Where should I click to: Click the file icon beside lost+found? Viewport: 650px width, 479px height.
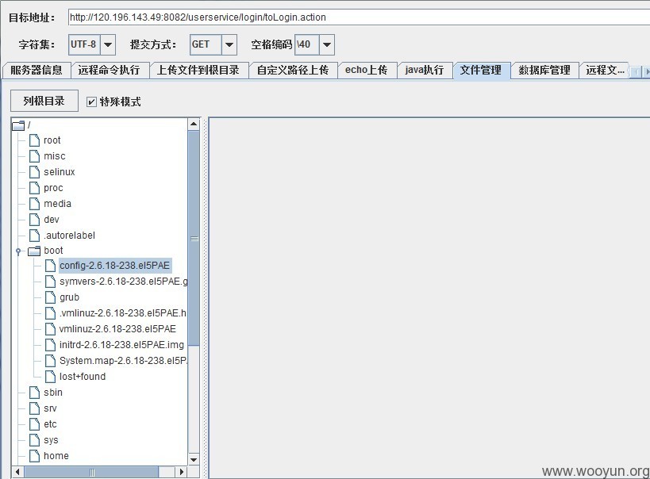point(50,376)
